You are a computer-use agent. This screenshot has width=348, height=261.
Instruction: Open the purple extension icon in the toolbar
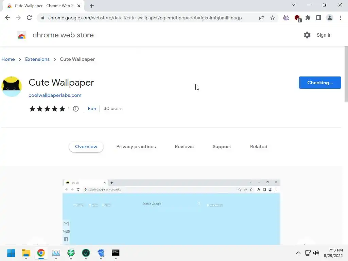tap(286, 18)
